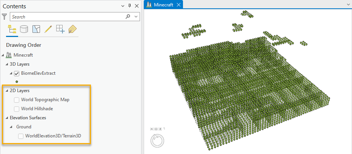352x154 pixels.
Task: Click the navigator look-around mode button
Action: (156, 129)
